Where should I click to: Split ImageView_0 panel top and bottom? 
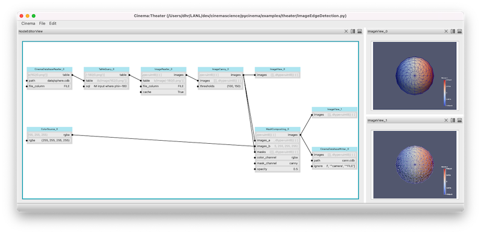click(459, 31)
